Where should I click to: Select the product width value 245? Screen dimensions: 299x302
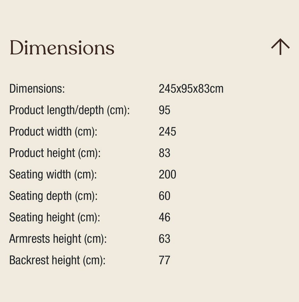tap(168, 132)
